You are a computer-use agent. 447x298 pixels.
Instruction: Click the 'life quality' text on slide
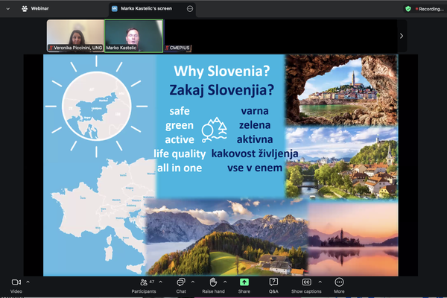click(180, 154)
